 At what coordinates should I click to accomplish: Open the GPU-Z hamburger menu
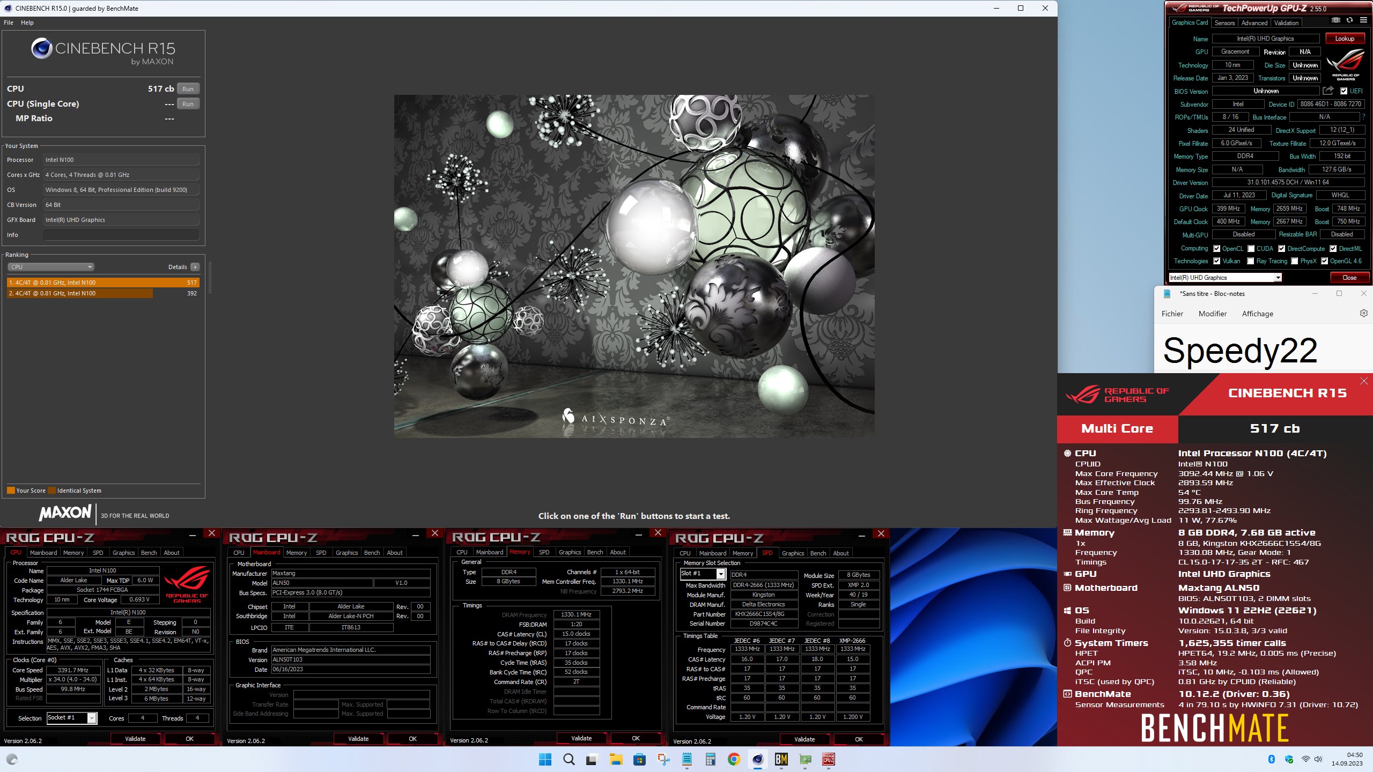click(1363, 20)
